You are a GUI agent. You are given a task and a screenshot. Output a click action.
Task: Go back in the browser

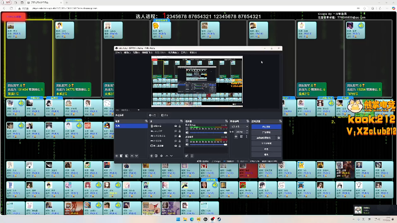(x=4, y=8)
